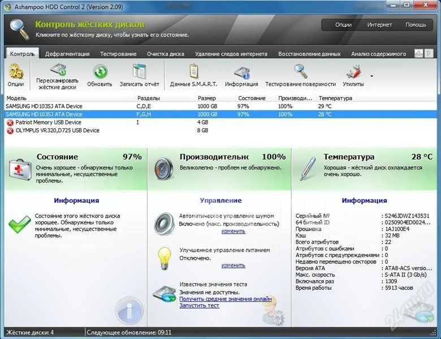Image resolution: width=441 pixels, height=339 pixels.
Task: Open the Дефрагментация tab
Action: point(67,54)
